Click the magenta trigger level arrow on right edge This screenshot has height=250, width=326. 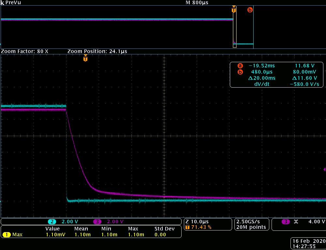point(324,169)
